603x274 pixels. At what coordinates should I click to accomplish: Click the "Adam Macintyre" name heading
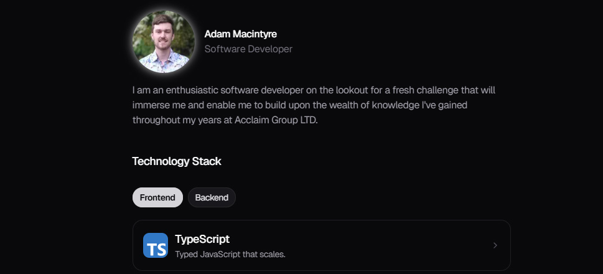pyautogui.click(x=240, y=34)
